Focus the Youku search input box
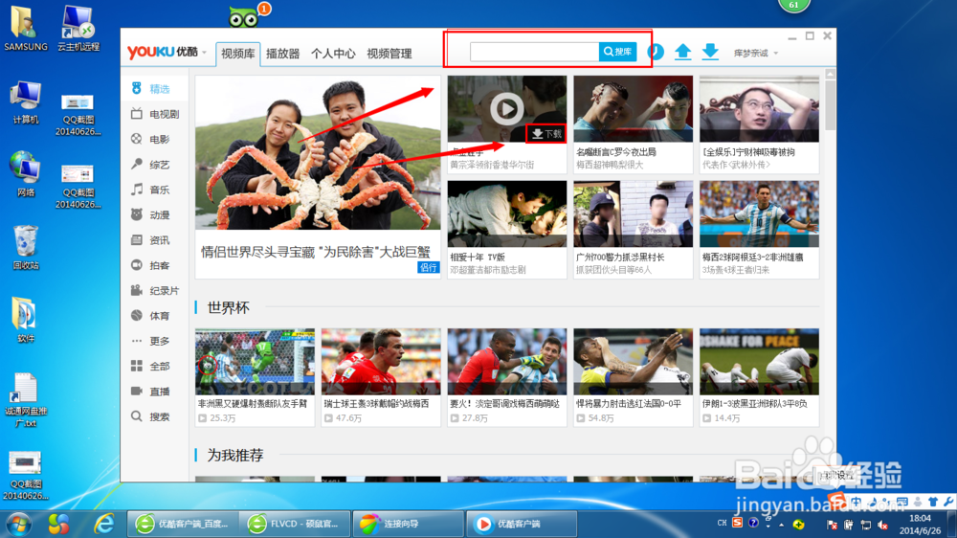Viewport: 957px width, 538px height. (x=535, y=52)
